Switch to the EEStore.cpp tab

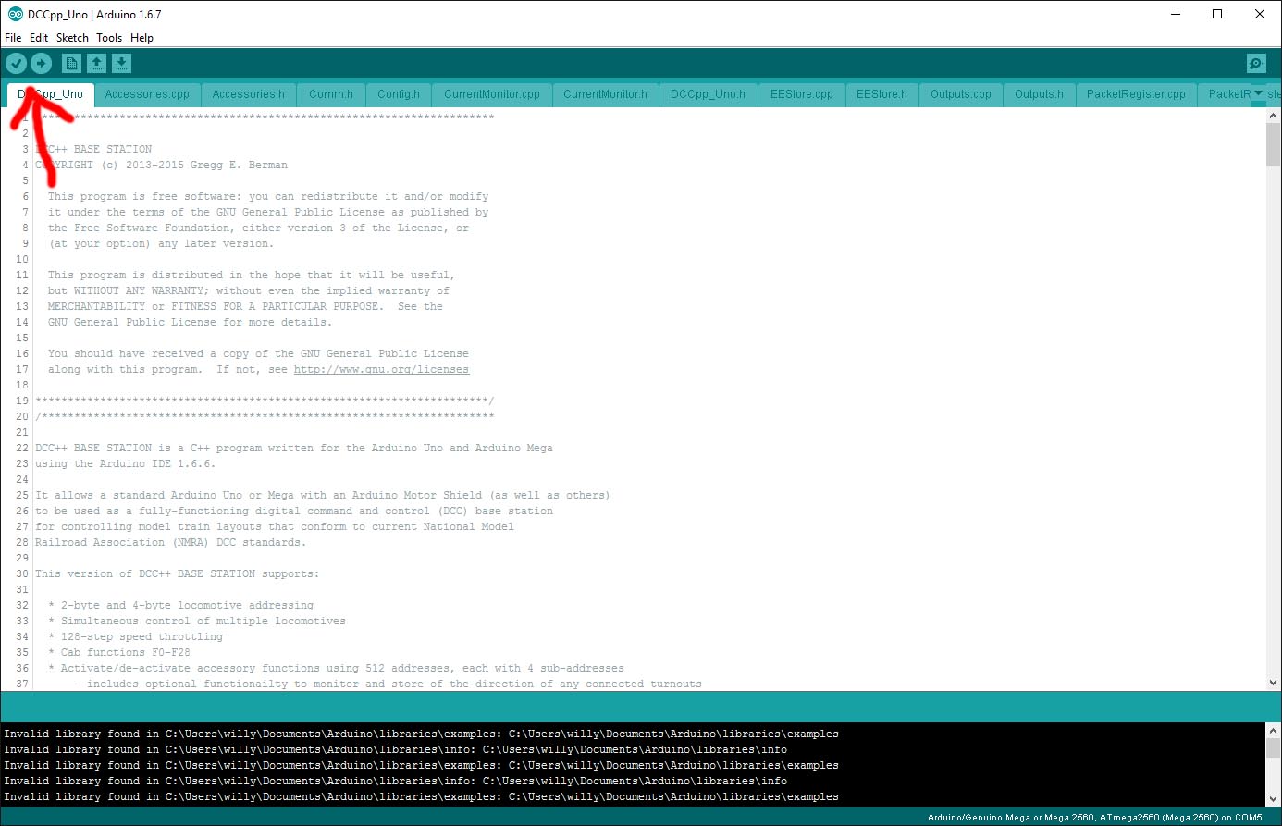[802, 94]
